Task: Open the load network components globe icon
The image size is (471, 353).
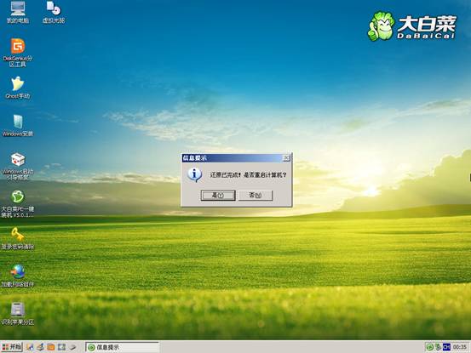Action: [17, 276]
